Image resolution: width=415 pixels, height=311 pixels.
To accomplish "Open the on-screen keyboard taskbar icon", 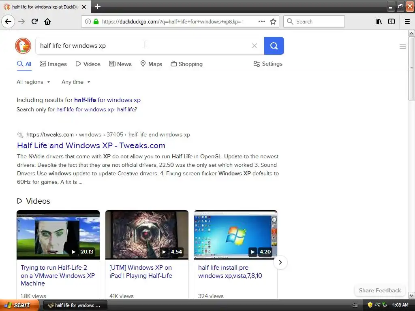I will 355,305.
